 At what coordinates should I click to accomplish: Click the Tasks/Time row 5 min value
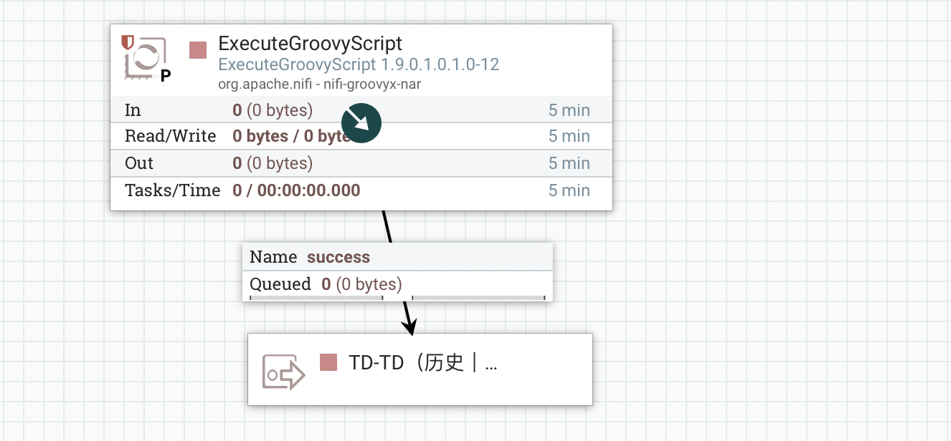pyautogui.click(x=569, y=190)
